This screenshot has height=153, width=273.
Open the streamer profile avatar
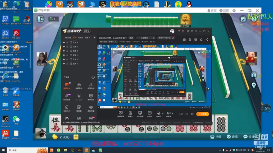click(x=172, y=31)
